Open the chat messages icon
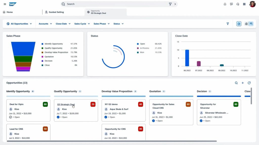 click(x=231, y=4)
